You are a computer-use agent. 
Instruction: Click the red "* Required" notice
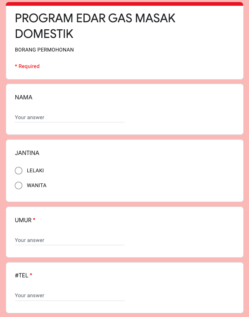27,66
